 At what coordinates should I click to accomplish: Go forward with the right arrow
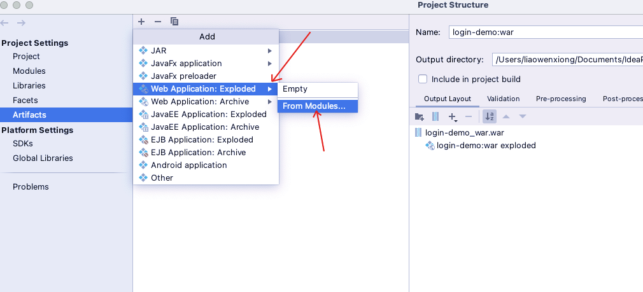click(x=21, y=23)
